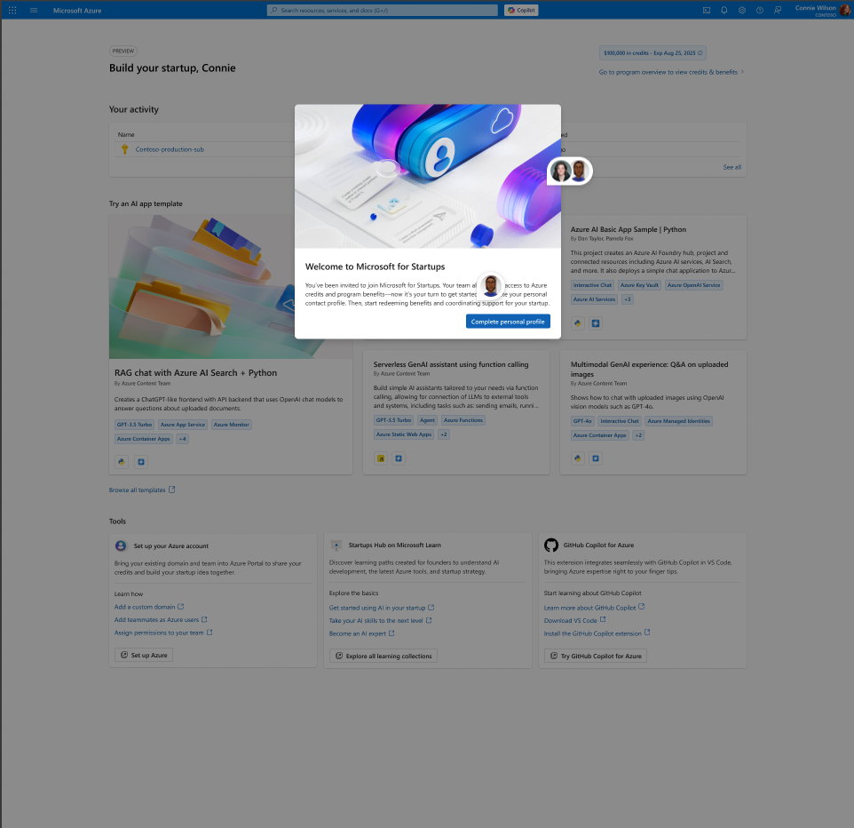
Task: Open Add a custom domain link
Action: (149, 608)
